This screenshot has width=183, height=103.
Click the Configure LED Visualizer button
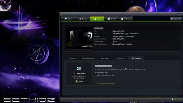point(104,66)
